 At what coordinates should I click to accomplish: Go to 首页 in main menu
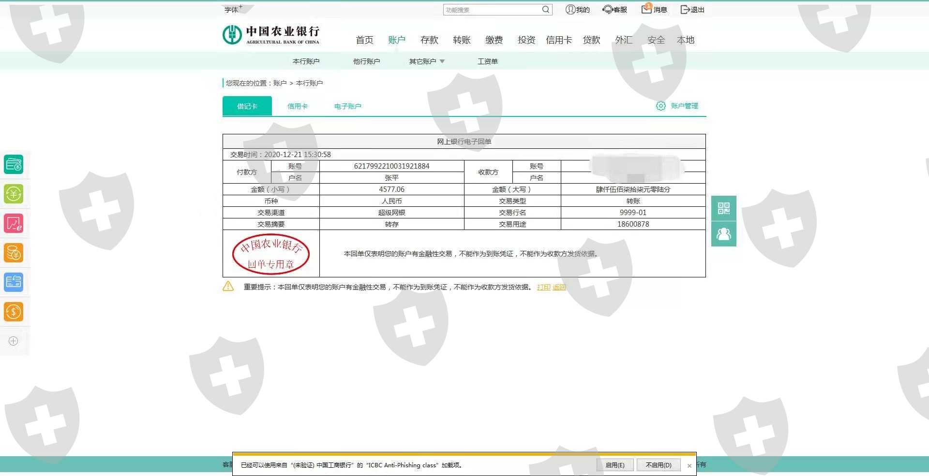pos(364,40)
